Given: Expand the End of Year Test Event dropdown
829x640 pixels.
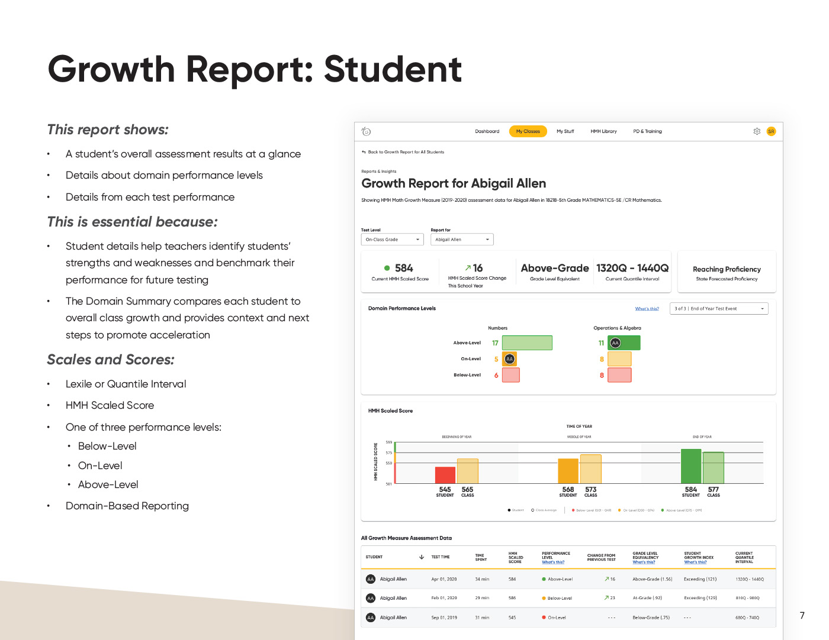Looking at the screenshot, I should tap(719, 309).
